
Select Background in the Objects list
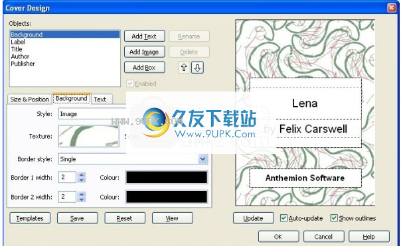[65, 34]
